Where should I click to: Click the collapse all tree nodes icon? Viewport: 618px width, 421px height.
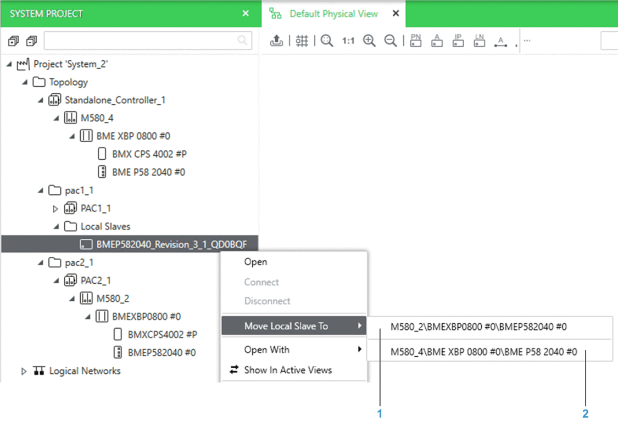click(x=31, y=41)
